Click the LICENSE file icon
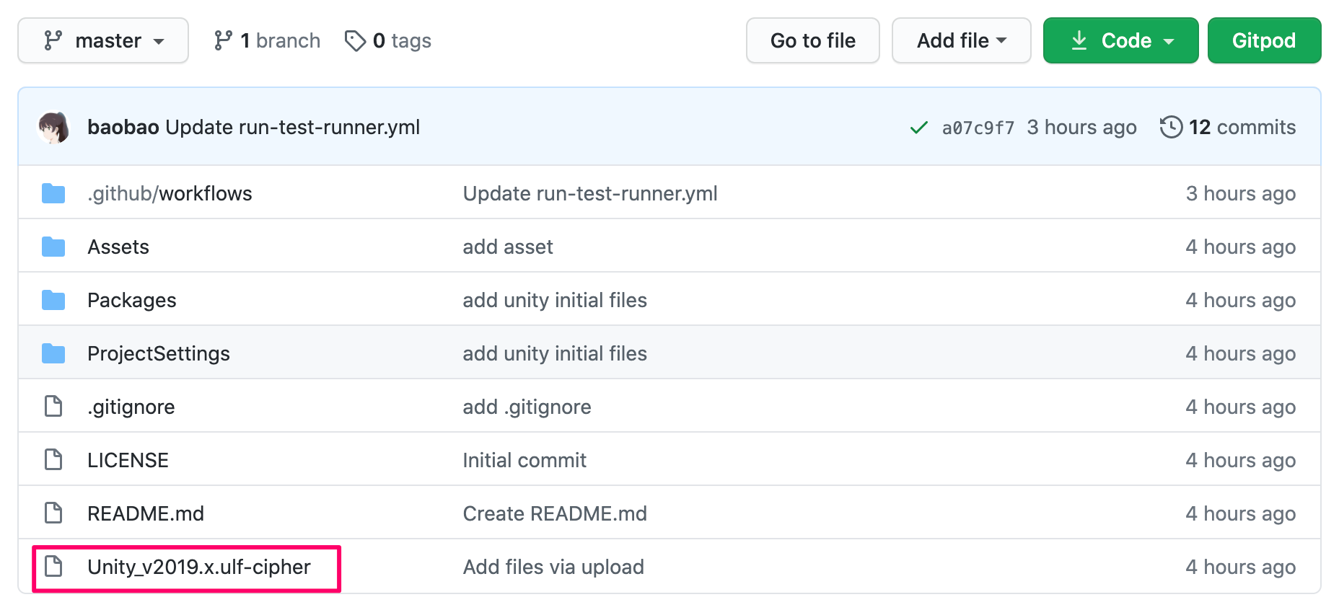Viewport: 1339px width, 610px height. pyautogui.click(x=53, y=460)
